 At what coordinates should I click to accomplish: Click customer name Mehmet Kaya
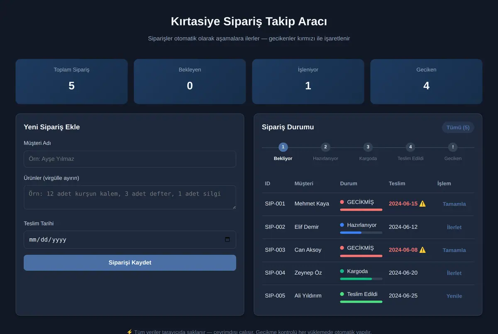coord(312,203)
